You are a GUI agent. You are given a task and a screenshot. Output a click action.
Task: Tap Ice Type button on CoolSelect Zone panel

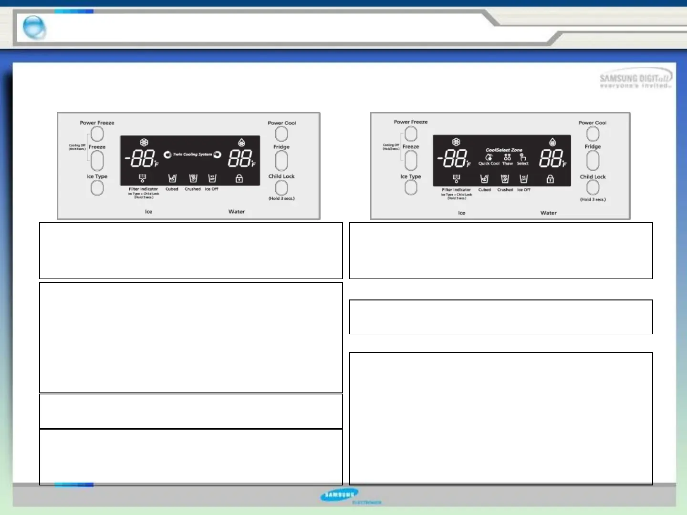[411, 187]
